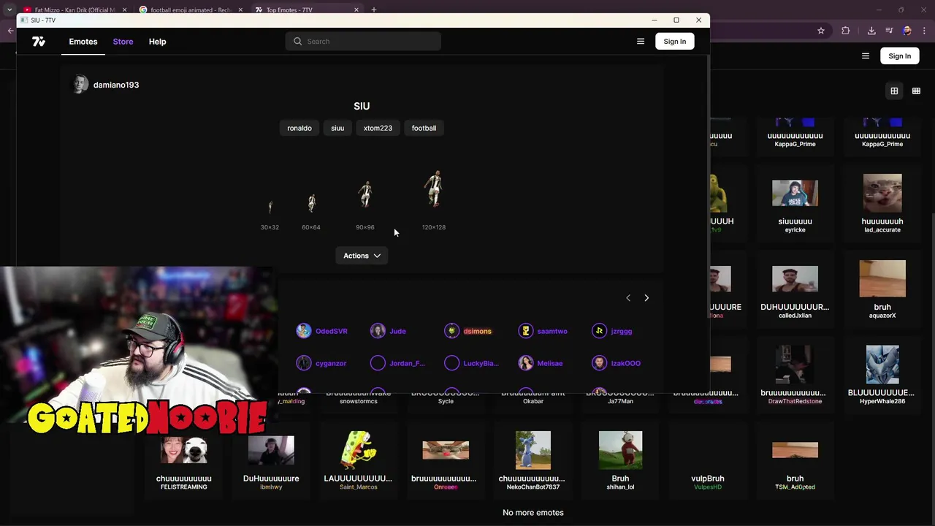Screen dimensions: 935x526
Task: Open OdedSVR user
Action: coord(322,331)
